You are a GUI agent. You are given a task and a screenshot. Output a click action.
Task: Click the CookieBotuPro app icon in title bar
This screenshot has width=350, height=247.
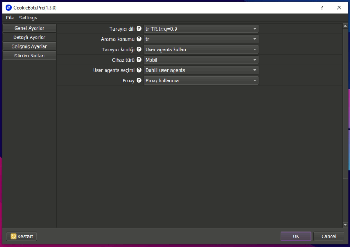tap(8, 8)
